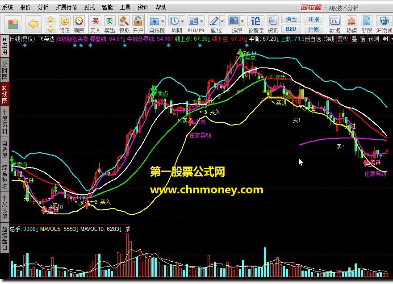Toggle the 预测 option in chart header

[x=374, y=39]
